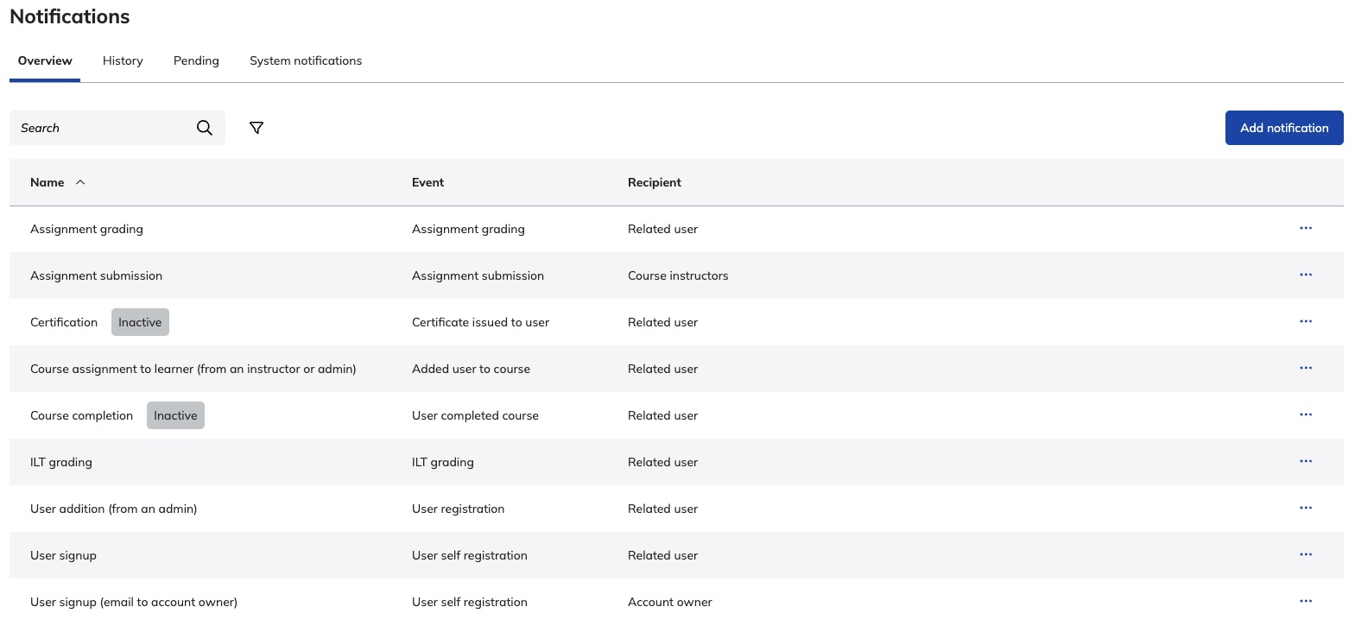The height and width of the screenshot is (626, 1355).
Task: Click the Notifications page heading
Action: (70, 16)
